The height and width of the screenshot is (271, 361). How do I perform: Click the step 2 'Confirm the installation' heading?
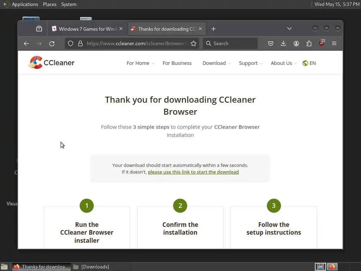click(180, 229)
